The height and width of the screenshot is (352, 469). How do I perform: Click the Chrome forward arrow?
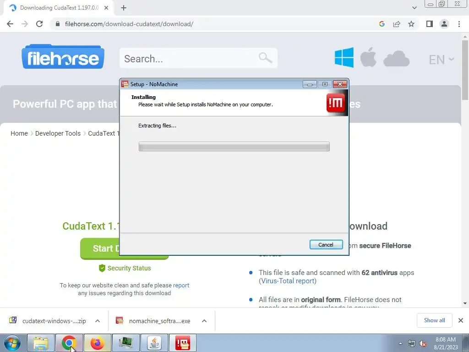pyautogui.click(x=25, y=24)
